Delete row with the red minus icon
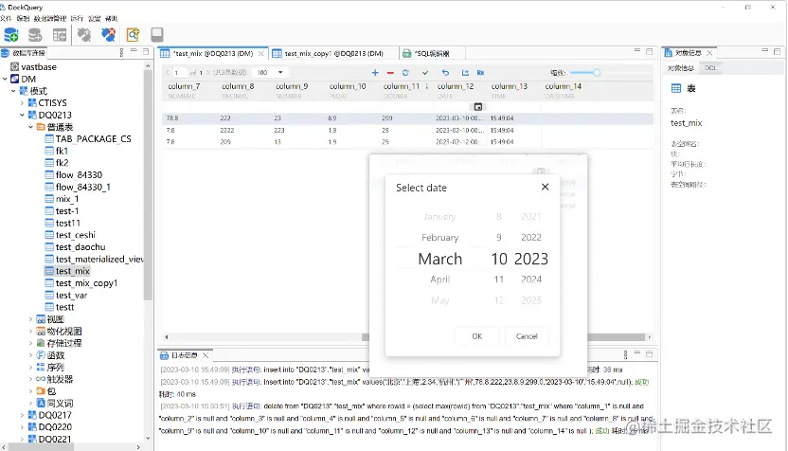Image resolution: width=788 pixels, height=451 pixels. (390, 73)
